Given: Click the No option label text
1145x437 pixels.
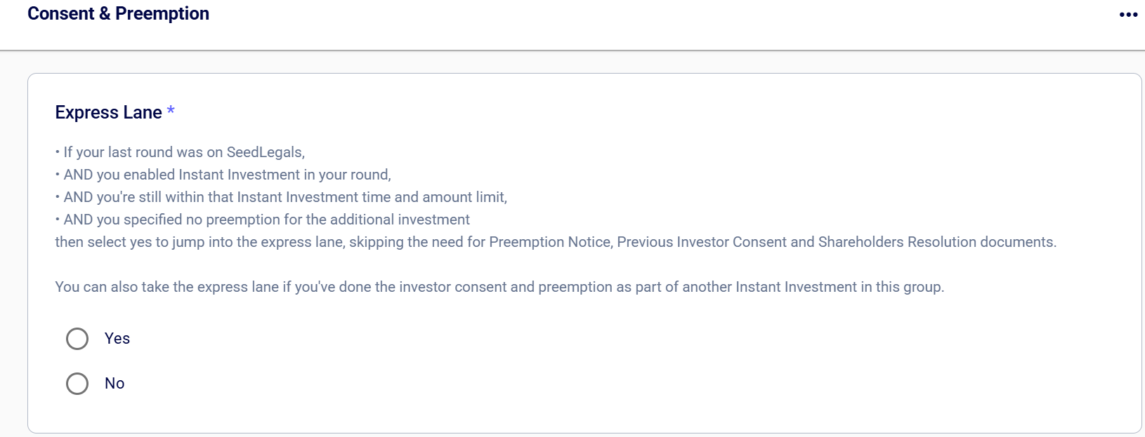Looking at the screenshot, I should tap(115, 384).
